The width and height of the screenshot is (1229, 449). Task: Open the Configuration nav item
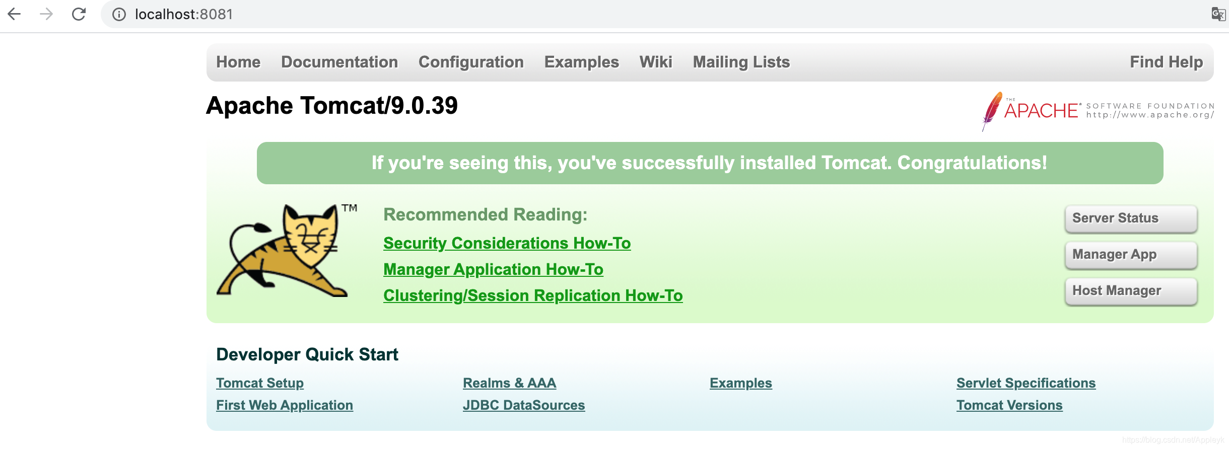(x=471, y=62)
